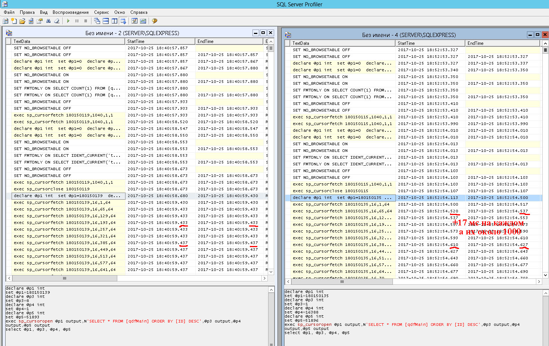Start the selected trace with play button
Image resolution: width=549 pixels, height=346 pixels.
pyautogui.click(x=68, y=21)
